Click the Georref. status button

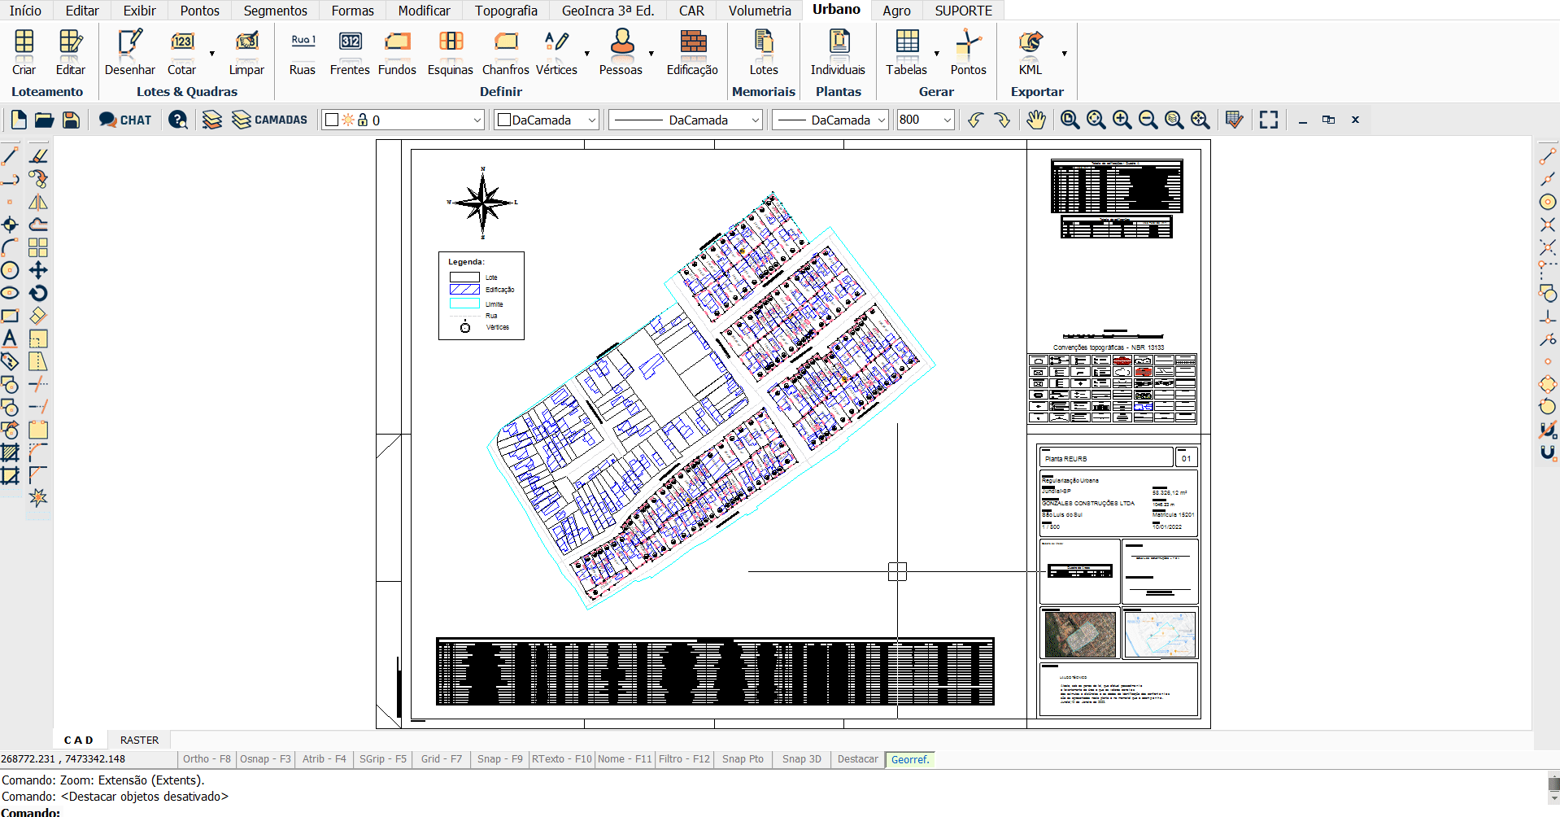coord(909,759)
